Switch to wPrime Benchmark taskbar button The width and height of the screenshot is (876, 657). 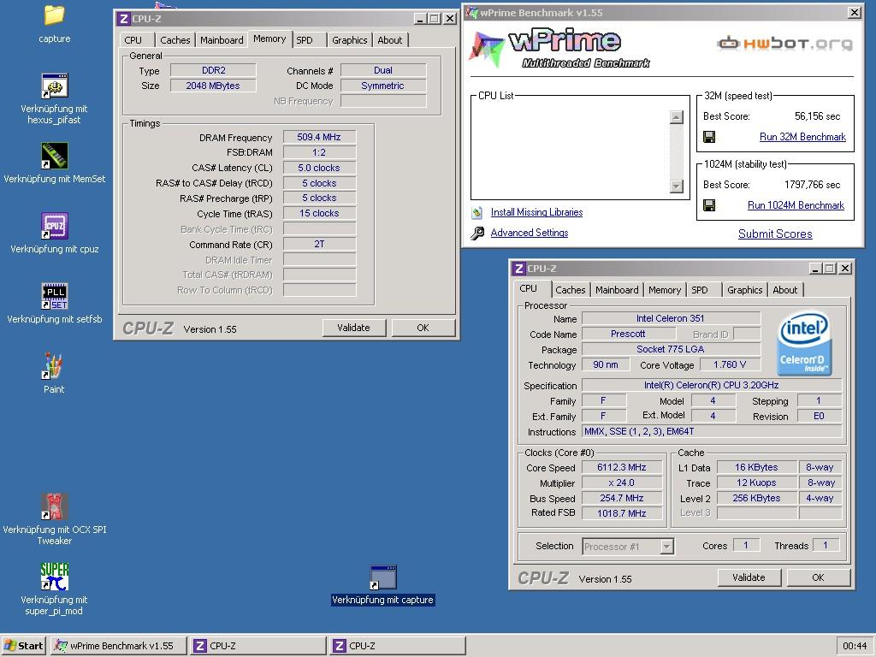click(118, 646)
